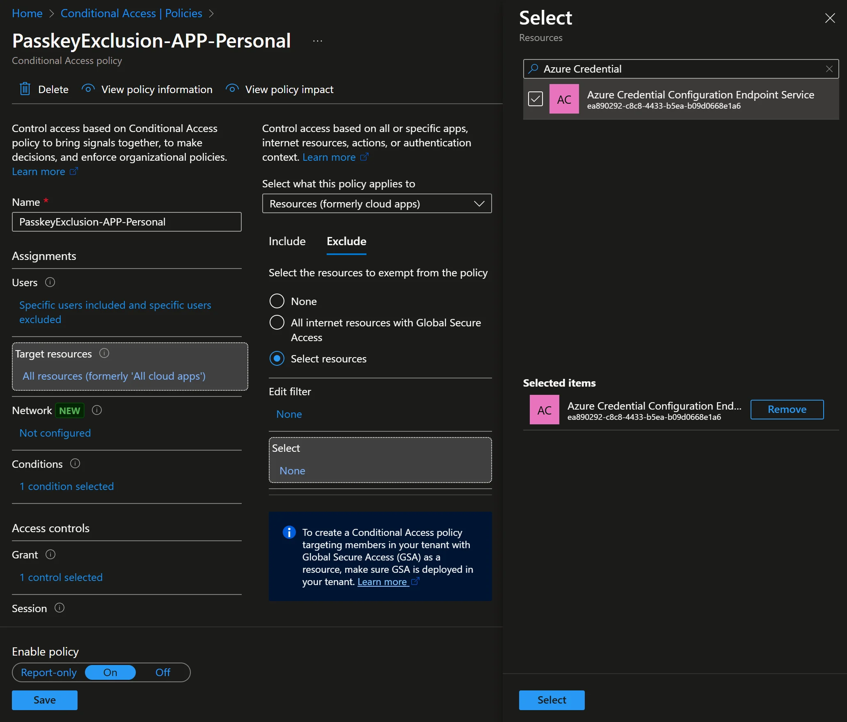
Task: Click the View policy information eye icon
Action: 88,89
